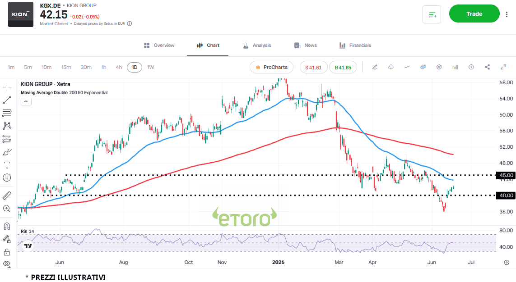Viewport: 516px width, 282px height.
Task: Click the pencil draw icon in the top toolbar
Action: pyautogui.click(x=375, y=67)
